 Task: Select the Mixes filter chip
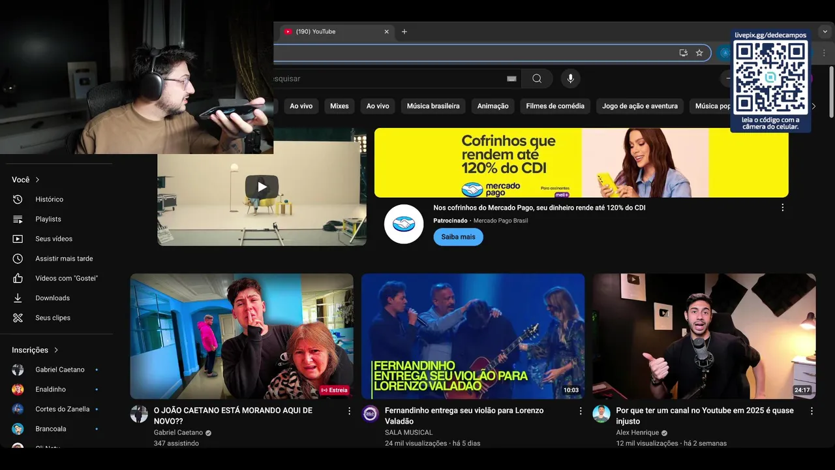(339, 106)
